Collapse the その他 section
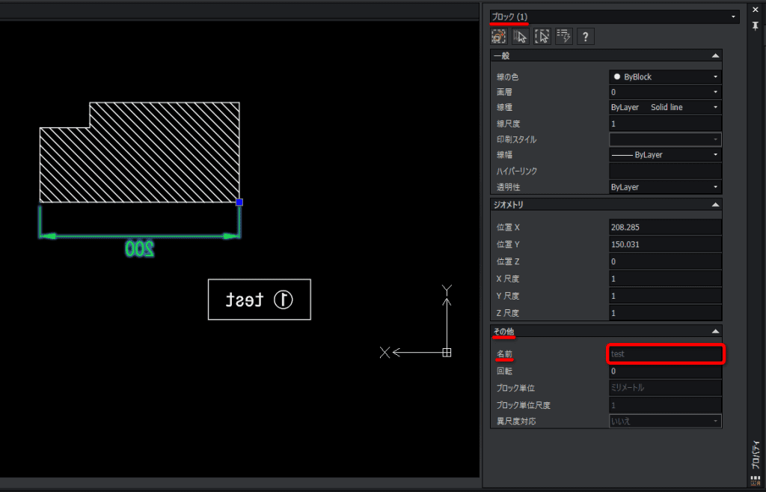Screen dimensions: 766x492 coord(715,331)
